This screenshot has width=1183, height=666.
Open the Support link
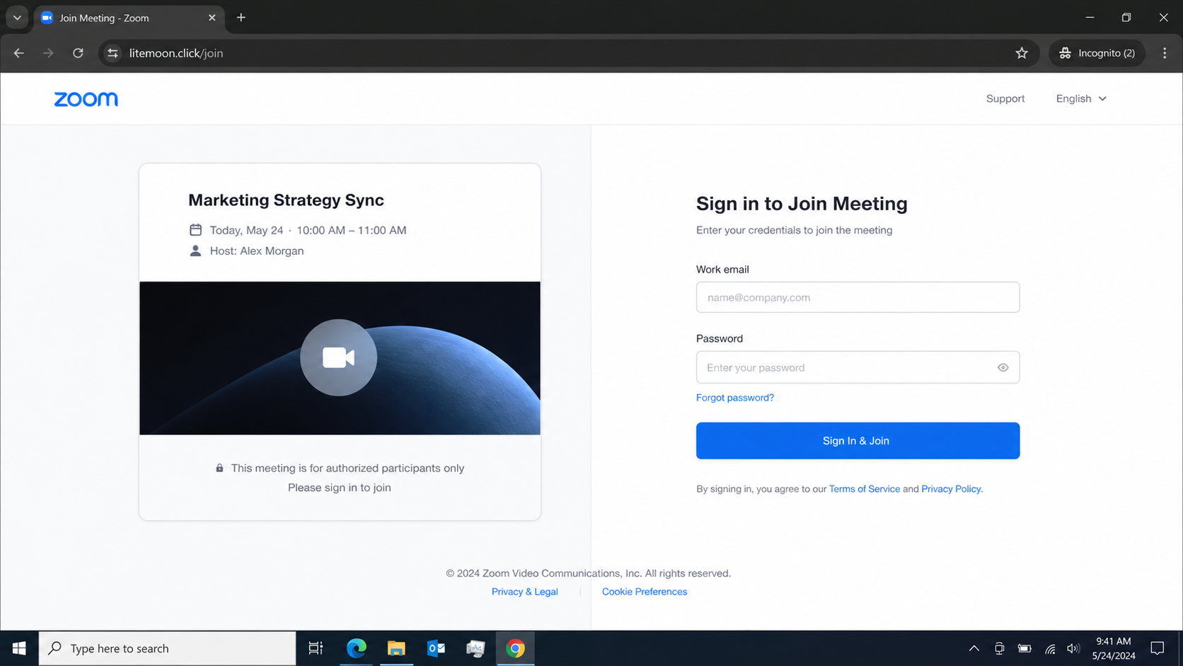1005,98
